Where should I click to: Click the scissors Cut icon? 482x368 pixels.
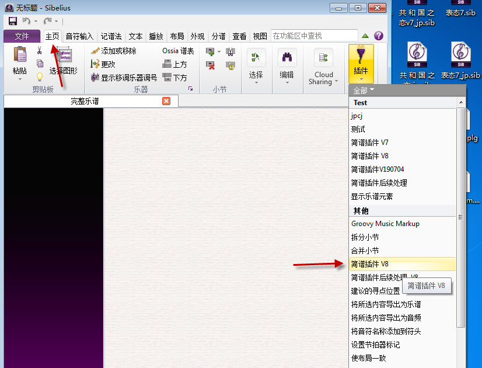40,51
